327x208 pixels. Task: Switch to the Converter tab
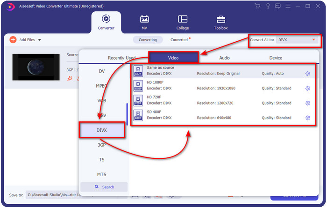click(x=106, y=22)
